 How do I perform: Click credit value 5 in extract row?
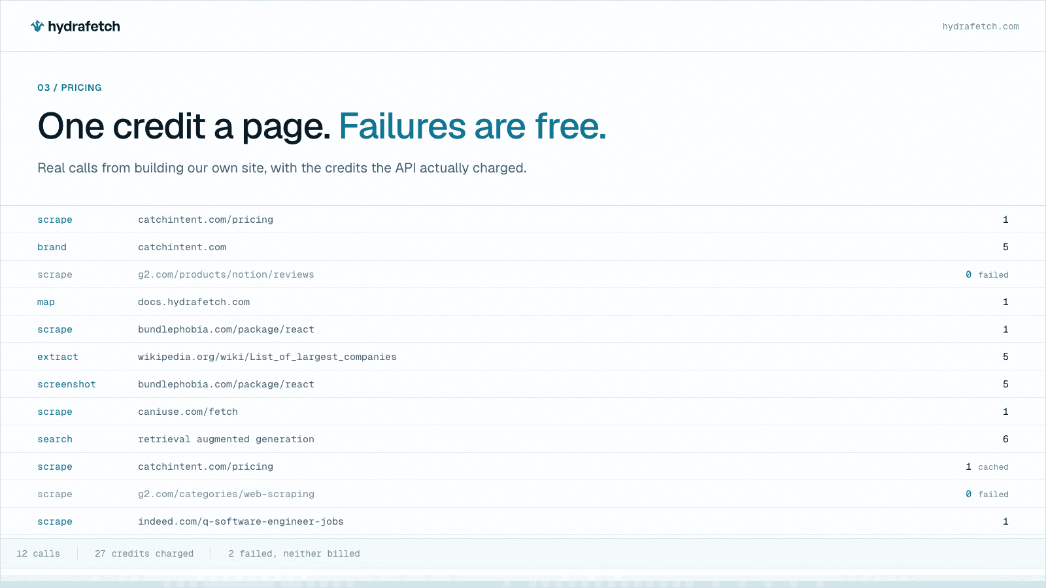(x=1005, y=357)
